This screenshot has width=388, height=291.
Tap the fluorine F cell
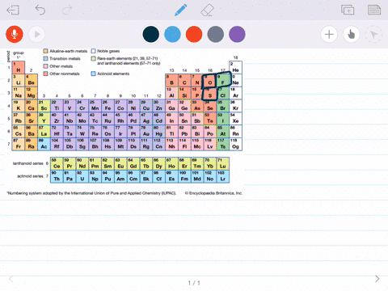223,80
